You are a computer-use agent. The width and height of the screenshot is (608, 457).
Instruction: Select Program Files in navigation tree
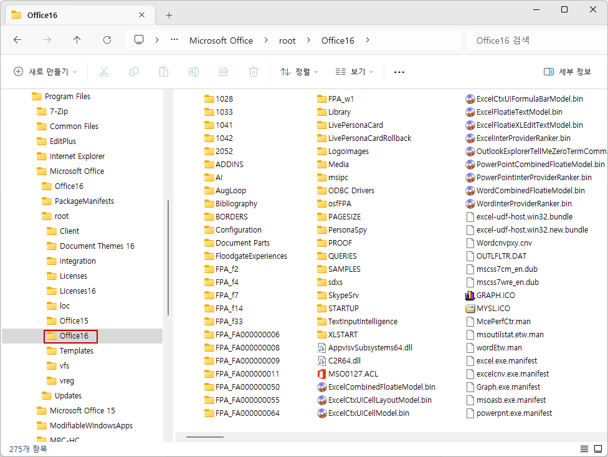pos(67,96)
